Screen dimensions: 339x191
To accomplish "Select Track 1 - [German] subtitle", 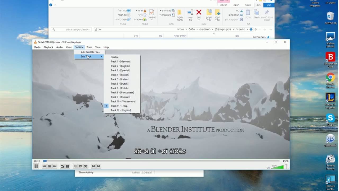I will [x=122, y=62].
